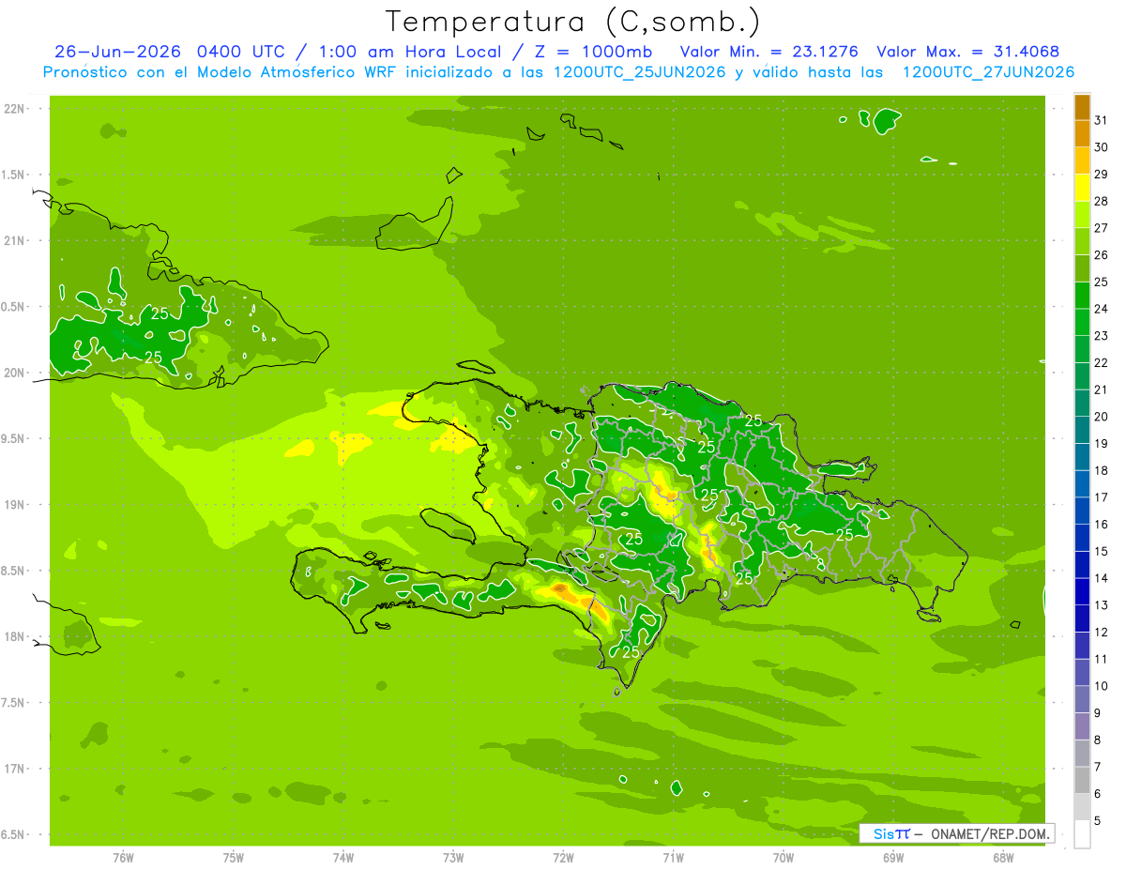1126x870 pixels.
Task: Pick the purple colorbar swatch between 8 and 9
Action: [x=1082, y=727]
